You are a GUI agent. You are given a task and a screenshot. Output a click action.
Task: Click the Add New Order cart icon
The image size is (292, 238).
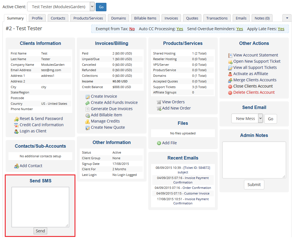click(159, 108)
